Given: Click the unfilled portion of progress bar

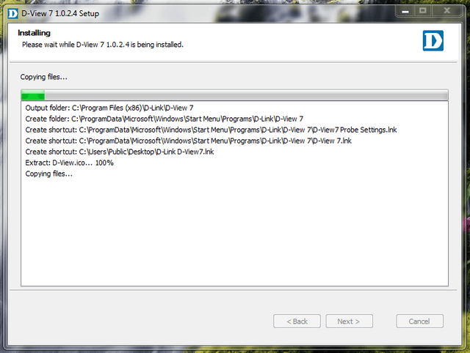Looking at the screenshot, I should 246,95.
